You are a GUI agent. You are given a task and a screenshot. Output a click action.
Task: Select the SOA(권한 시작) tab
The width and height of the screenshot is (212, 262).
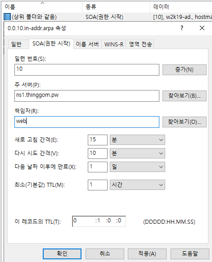pyautogui.click(x=51, y=44)
